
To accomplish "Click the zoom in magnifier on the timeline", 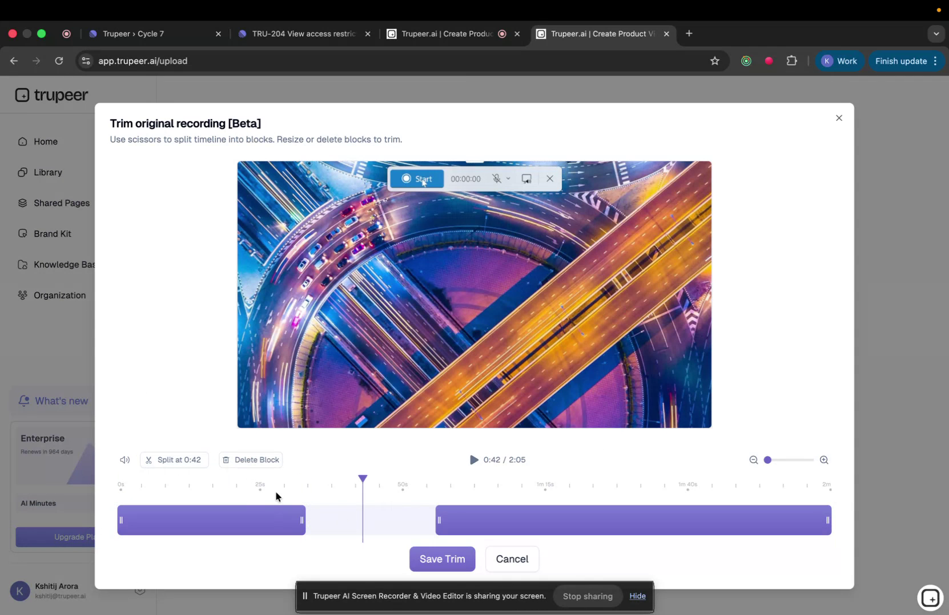I will click(824, 459).
